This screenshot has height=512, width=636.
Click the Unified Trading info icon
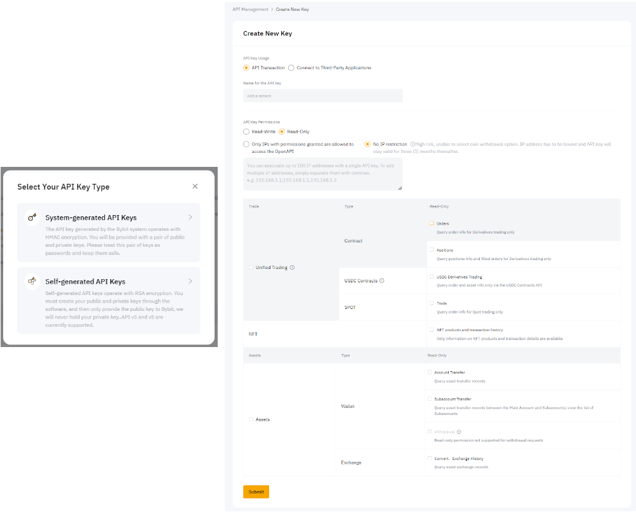pyautogui.click(x=292, y=268)
